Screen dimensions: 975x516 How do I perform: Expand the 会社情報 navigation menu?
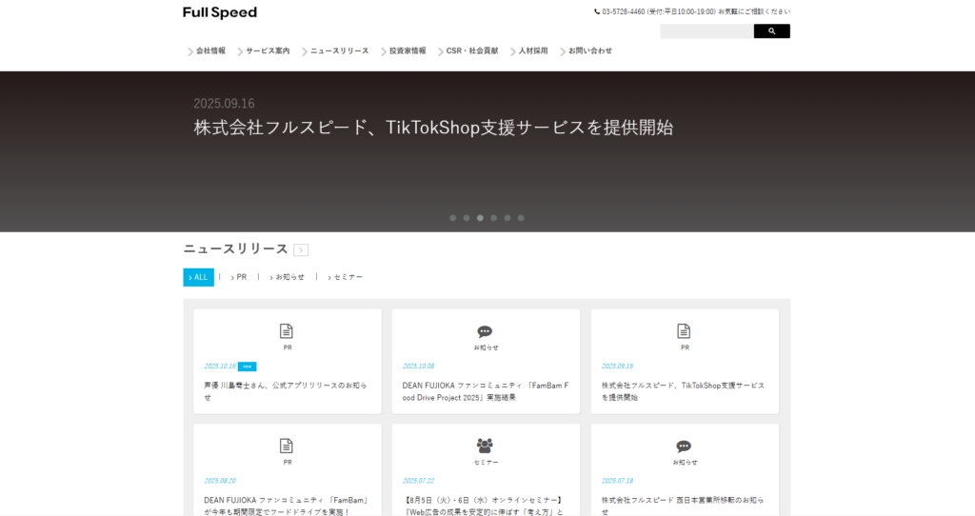click(x=210, y=50)
